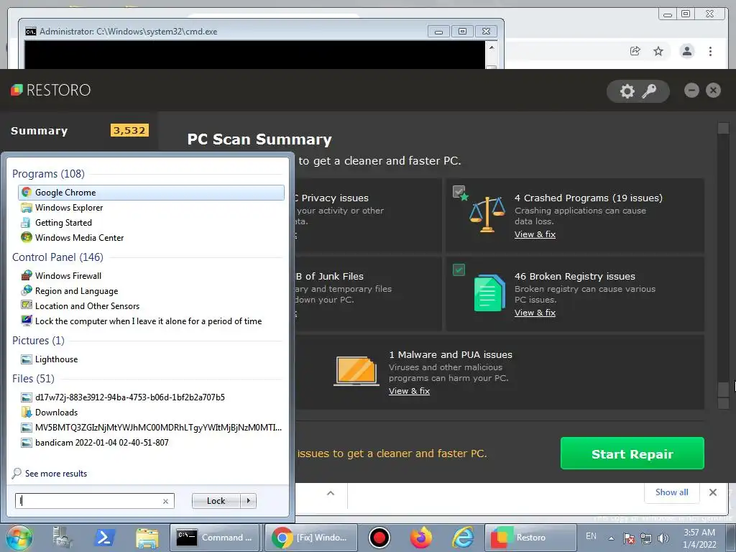Open Chrome three-dot menu
Screen dimensions: 736x552
click(710, 51)
